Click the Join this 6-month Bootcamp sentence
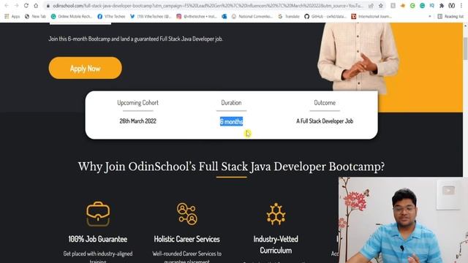This screenshot has width=468, height=263. coord(135,39)
